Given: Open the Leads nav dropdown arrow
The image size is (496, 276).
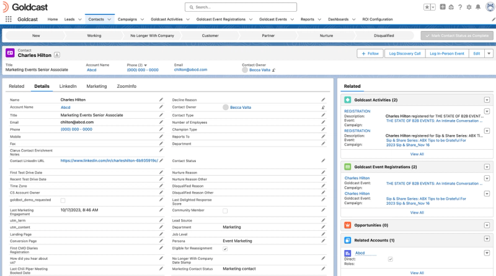Looking at the screenshot, I should point(80,19).
